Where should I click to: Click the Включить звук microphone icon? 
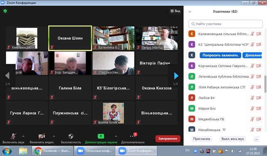coord(13,136)
